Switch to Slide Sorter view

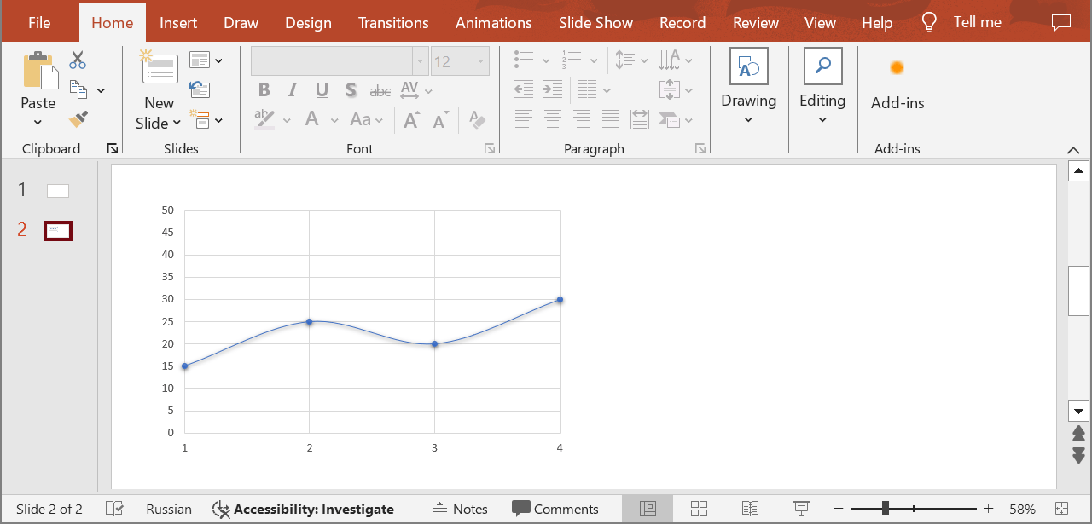[x=699, y=509]
